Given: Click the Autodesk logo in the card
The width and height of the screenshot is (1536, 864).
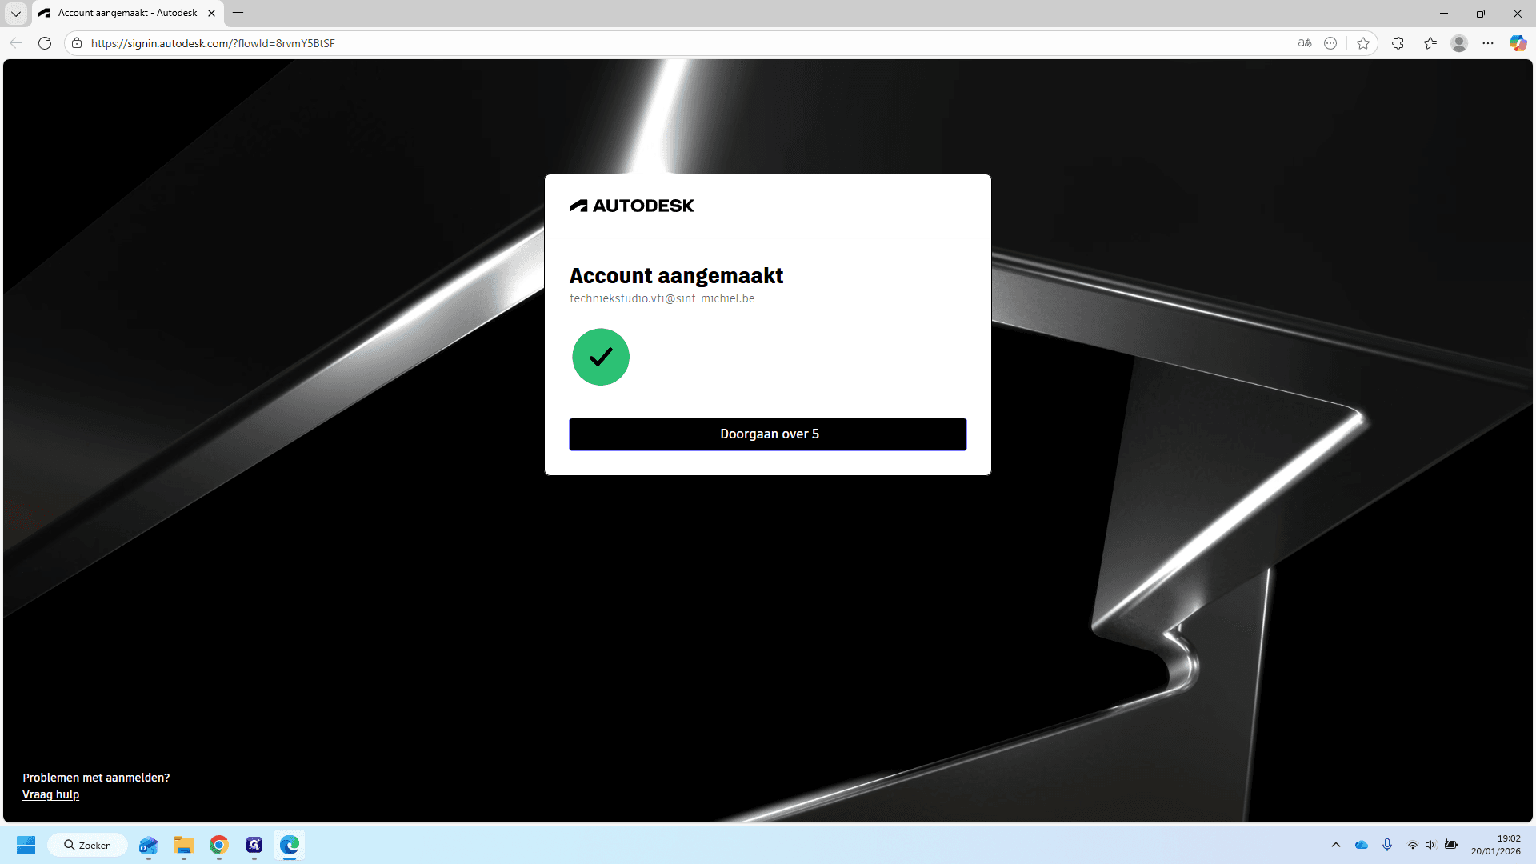Looking at the screenshot, I should click(x=632, y=206).
